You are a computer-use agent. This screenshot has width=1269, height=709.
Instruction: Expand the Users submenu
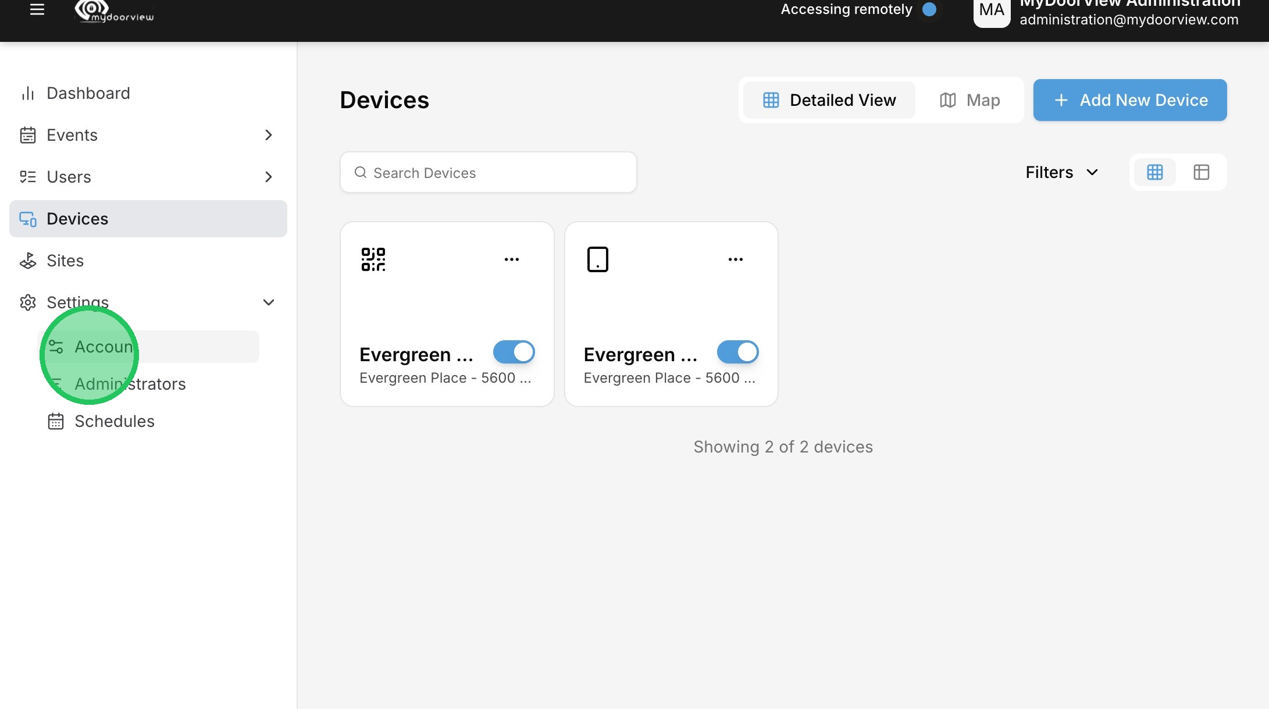(268, 177)
